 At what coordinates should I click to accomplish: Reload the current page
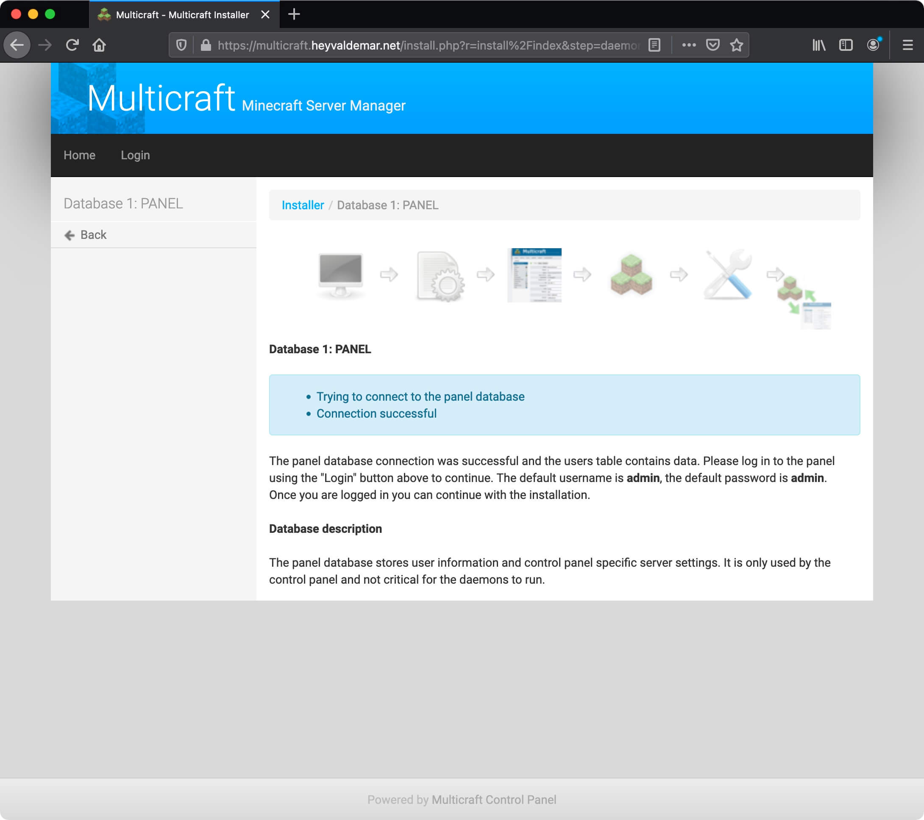click(x=72, y=45)
